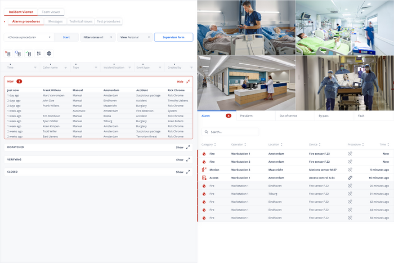Click the alarm Search input field

click(x=231, y=132)
